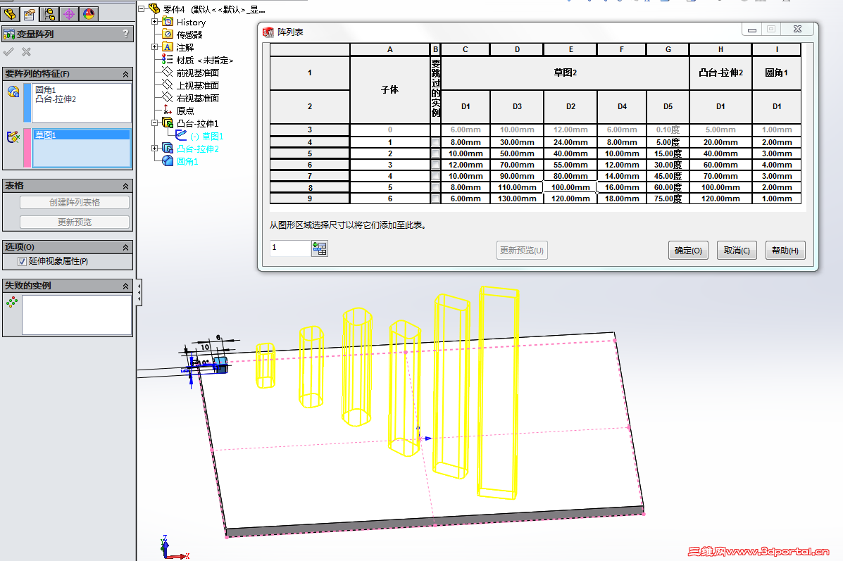
Task: Collapse the 失败的实例 section
Action: pos(126,286)
